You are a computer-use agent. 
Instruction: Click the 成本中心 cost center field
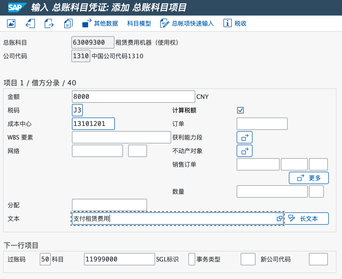click(x=93, y=124)
